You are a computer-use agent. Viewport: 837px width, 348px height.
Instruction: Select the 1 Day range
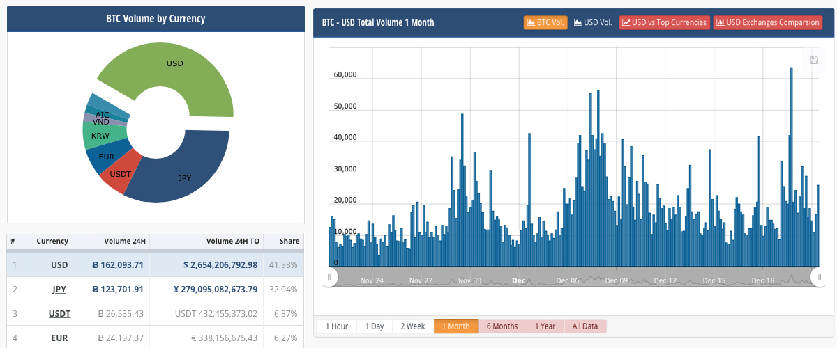374,326
